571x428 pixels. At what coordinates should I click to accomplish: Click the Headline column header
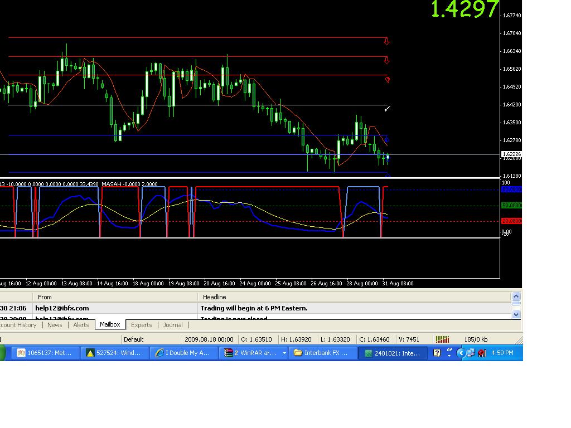(354, 297)
